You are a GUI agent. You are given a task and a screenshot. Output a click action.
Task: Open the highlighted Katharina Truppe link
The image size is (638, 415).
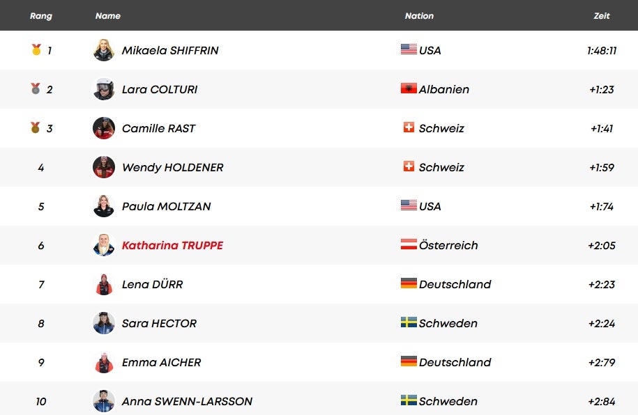(x=172, y=245)
